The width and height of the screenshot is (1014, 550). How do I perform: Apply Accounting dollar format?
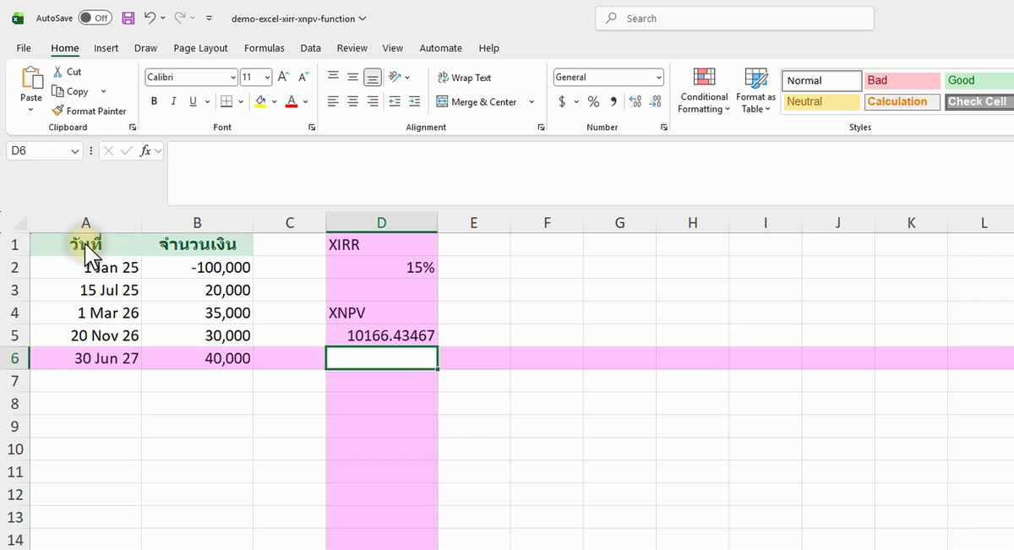pyautogui.click(x=562, y=101)
